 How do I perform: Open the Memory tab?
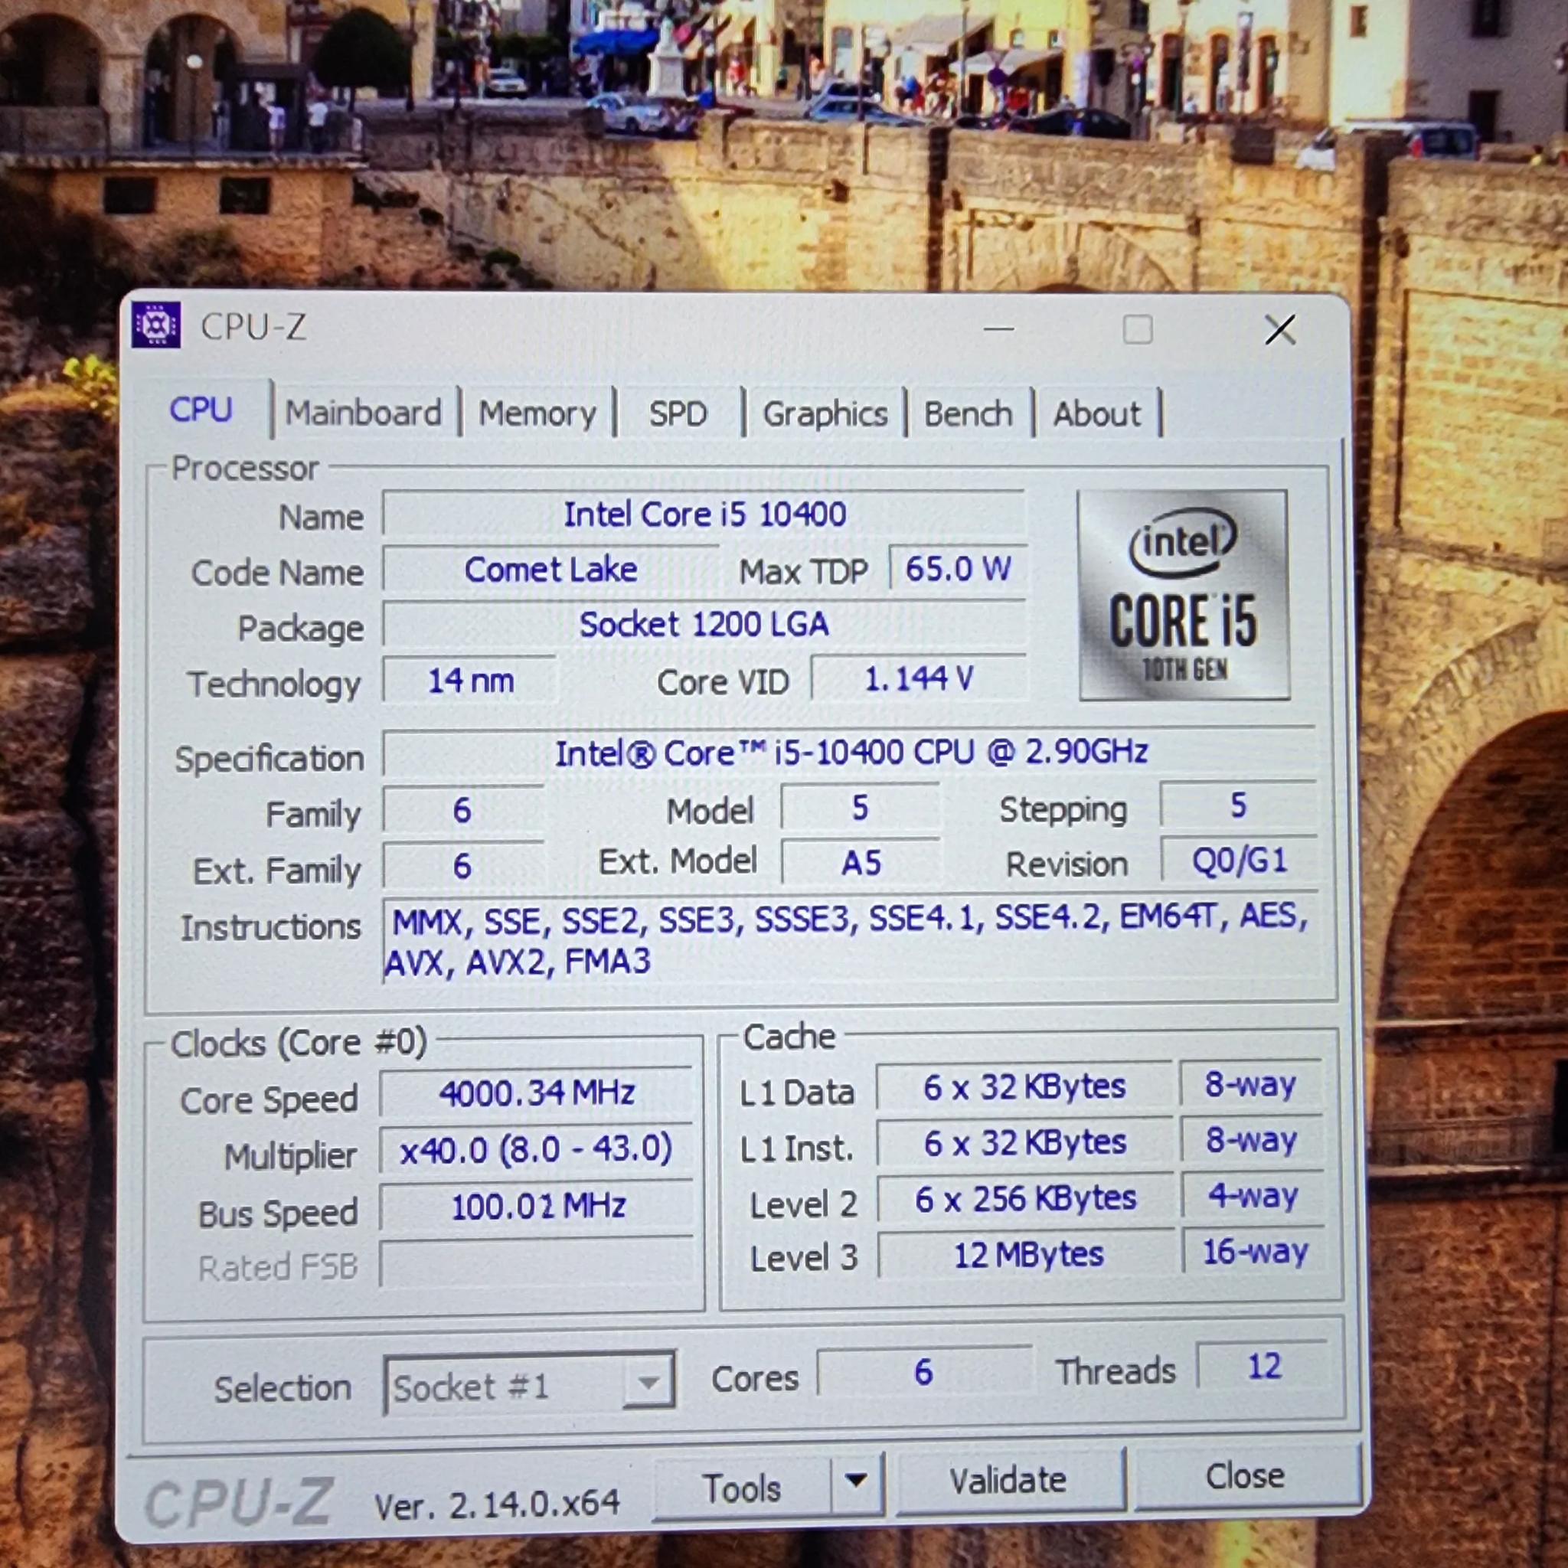click(x=537, y=414)
